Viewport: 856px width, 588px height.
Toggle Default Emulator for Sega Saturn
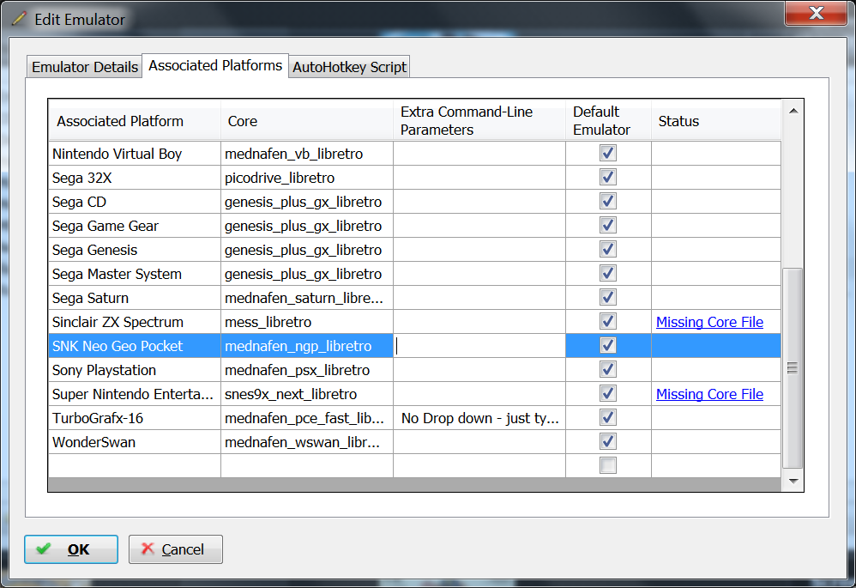(608, 297)
